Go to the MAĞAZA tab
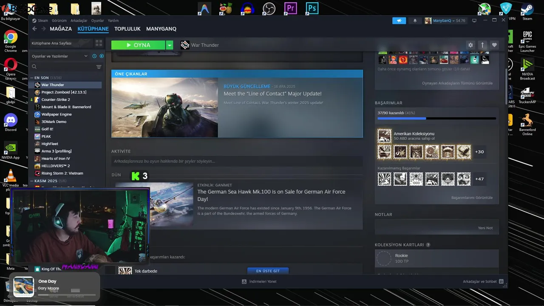544x306 pixels. click(61, 29)
